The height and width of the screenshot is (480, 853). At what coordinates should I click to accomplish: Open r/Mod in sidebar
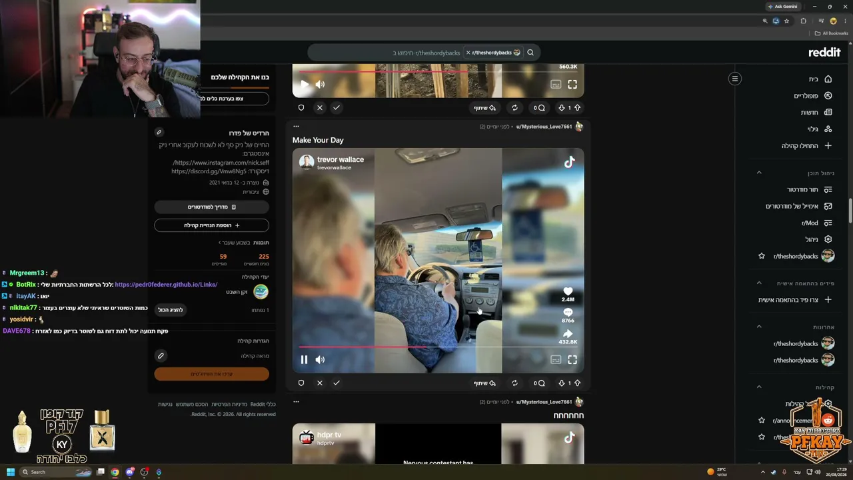click(x=816, y=223)
